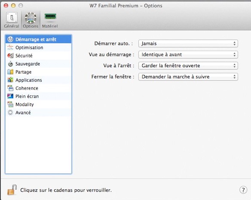The width and height of the screenshot is (251, 200).
Task: Open the Général toolbar tab
Action: coord(12,20)
